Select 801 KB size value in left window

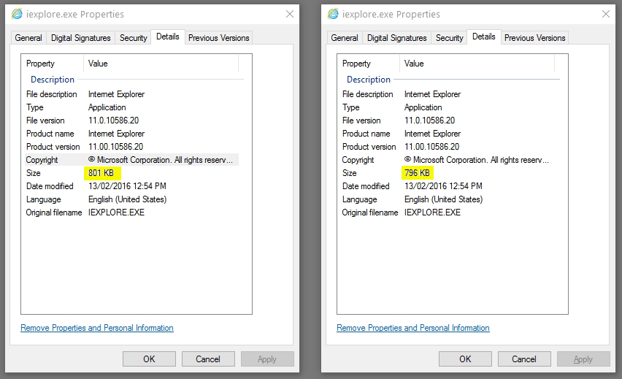click(101, 173)
